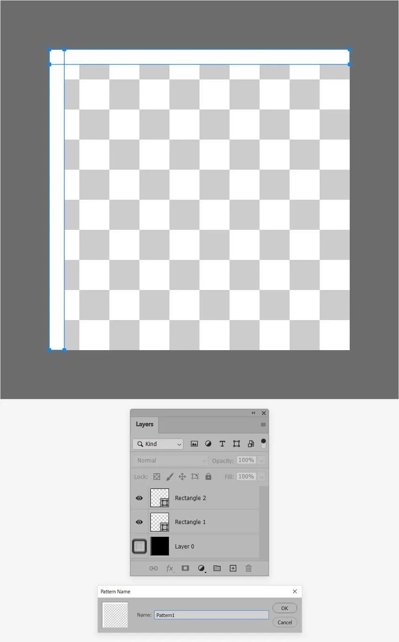The image size is (399, 642).
Task: Create a new group folder icon
Action: click(217, 568)
